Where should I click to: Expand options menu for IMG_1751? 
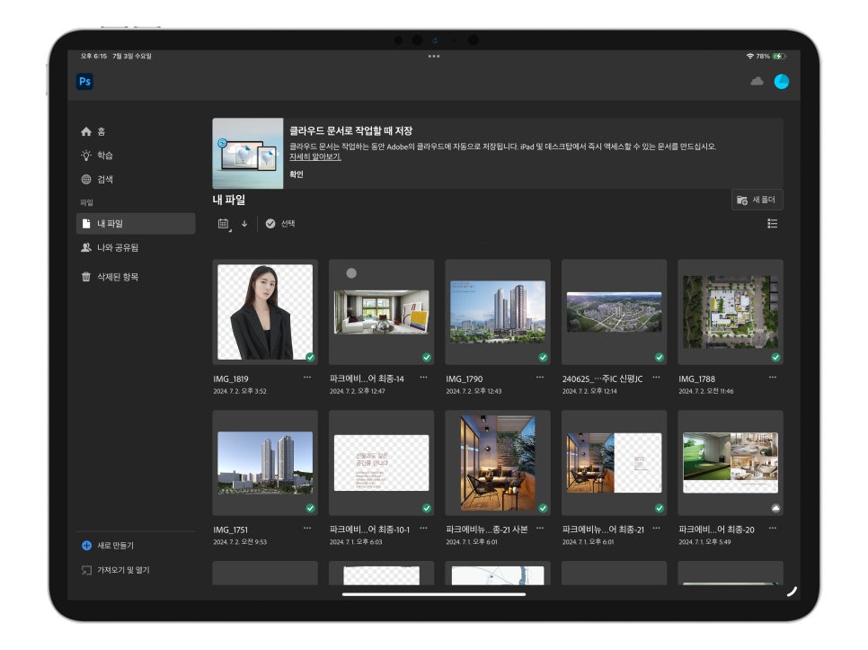306,529
